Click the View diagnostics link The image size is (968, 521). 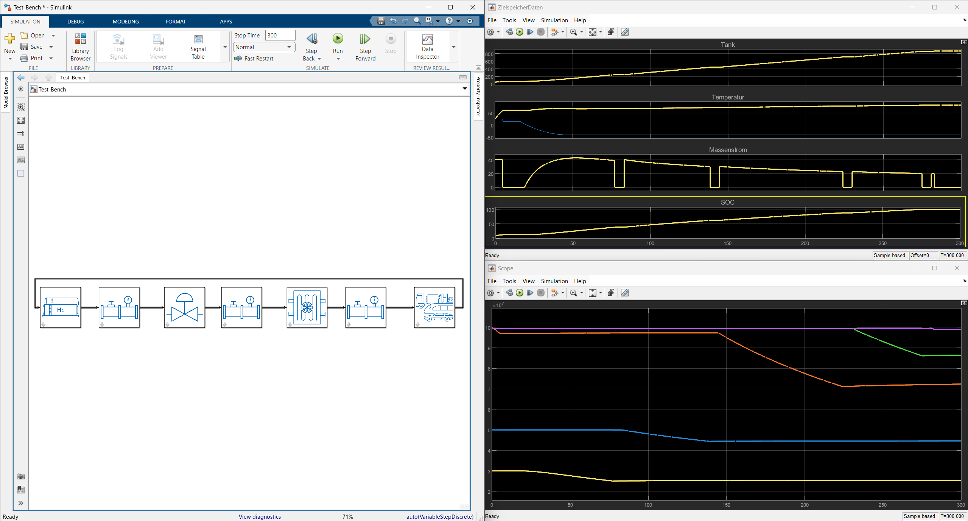point(260,516)
